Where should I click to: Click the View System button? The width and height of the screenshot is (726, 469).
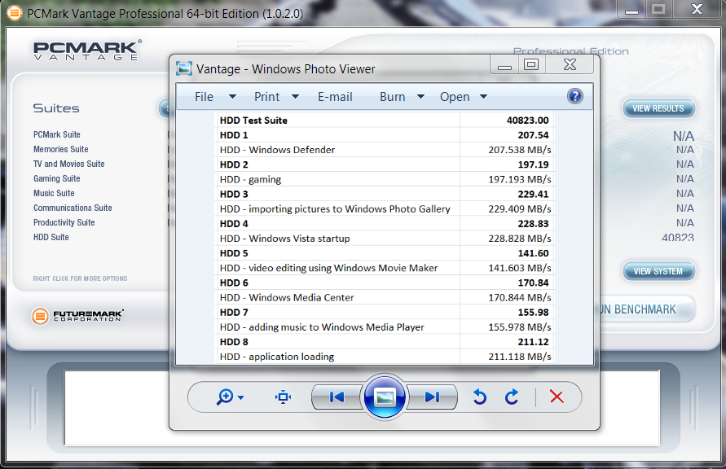click(x=658, y=271)
